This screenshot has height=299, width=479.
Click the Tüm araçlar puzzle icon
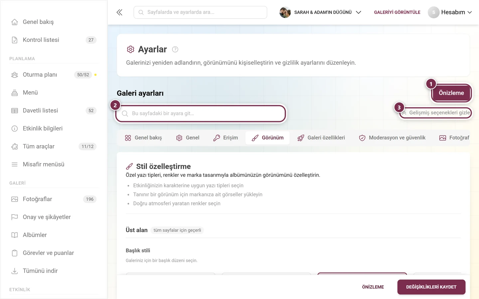[15, 147]
